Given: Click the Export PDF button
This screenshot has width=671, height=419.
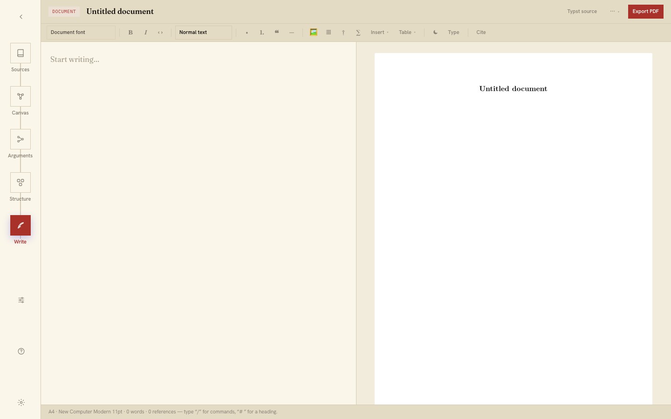Looking at the screenshot, I should coord(646,12).
